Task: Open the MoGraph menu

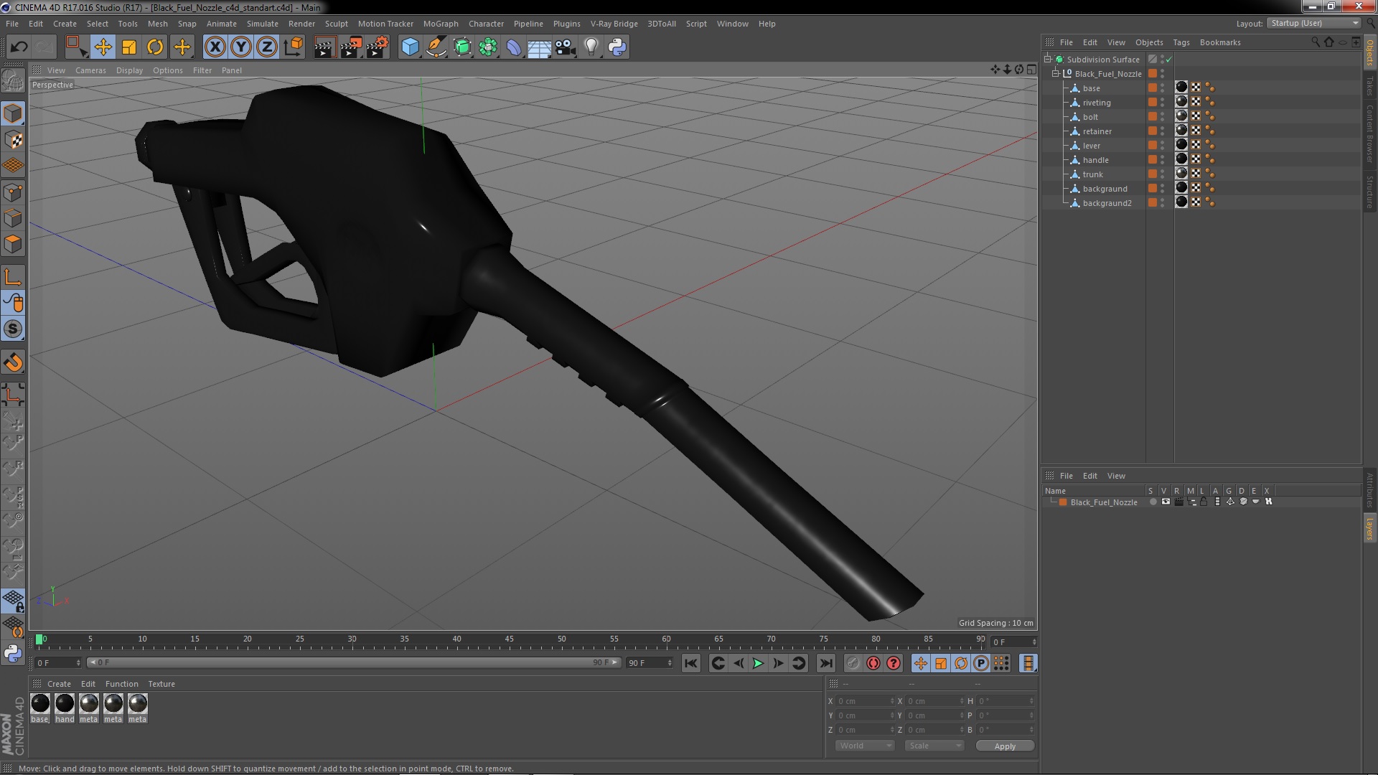Action: click(x=441, y=24)
